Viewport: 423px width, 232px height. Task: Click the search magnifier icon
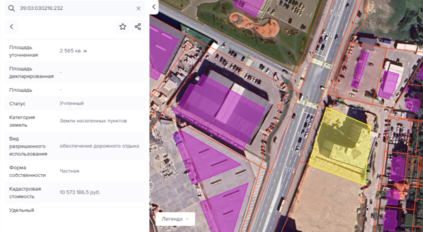(x=11, y=8)
